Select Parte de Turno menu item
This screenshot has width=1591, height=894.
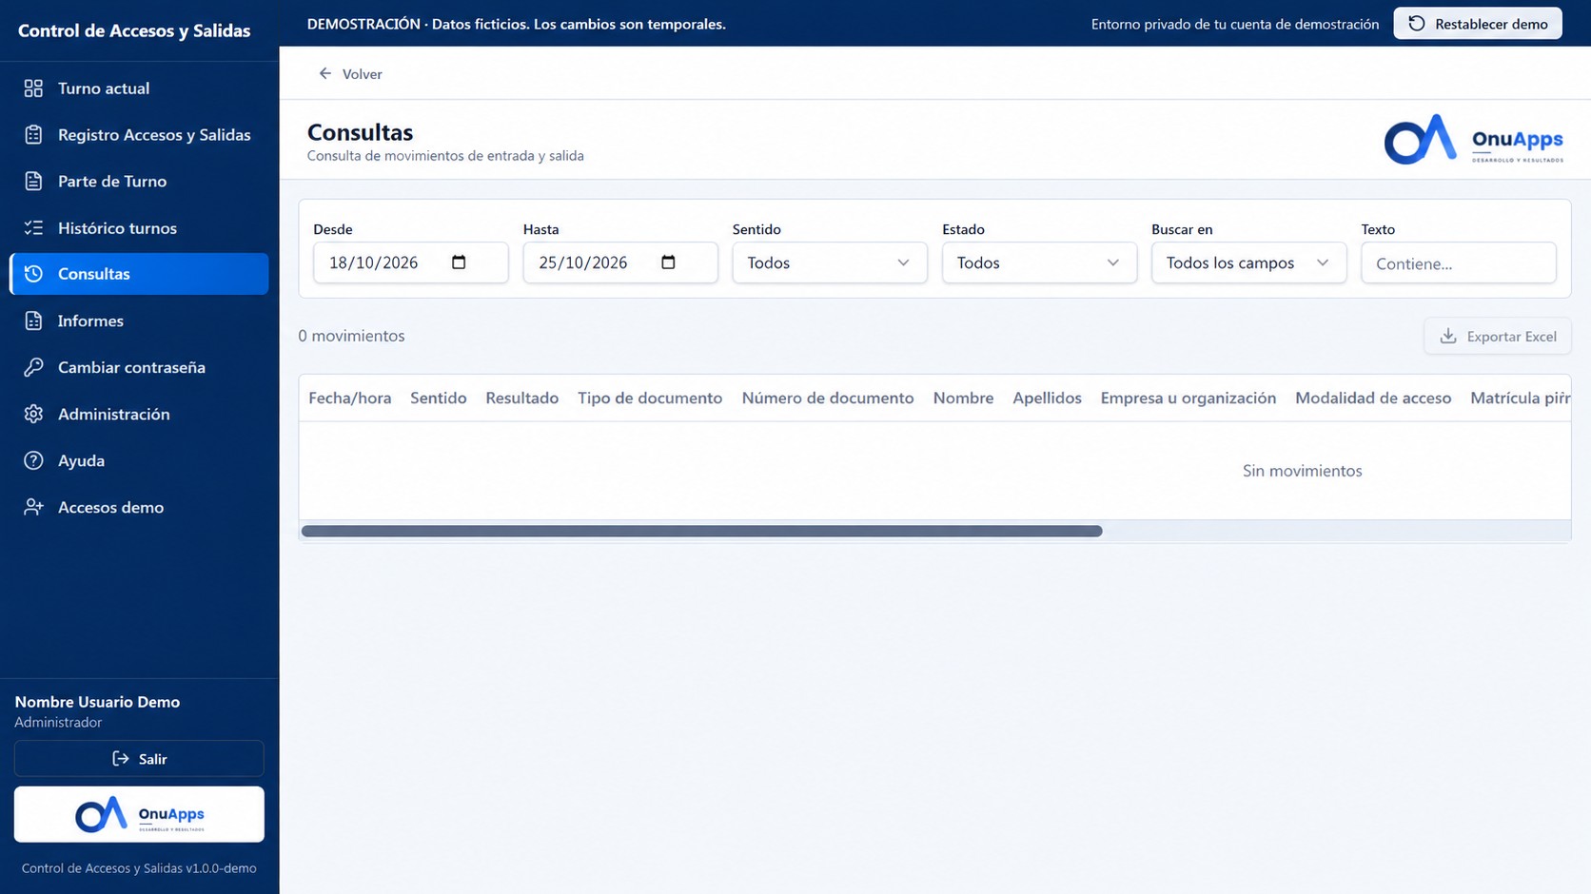pos(139,181)
